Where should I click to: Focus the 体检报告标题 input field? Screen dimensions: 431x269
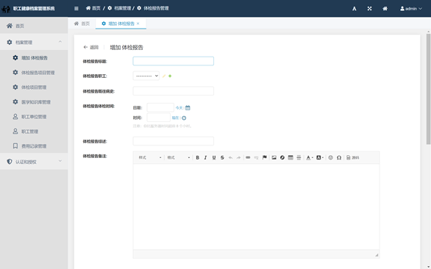pos(173,61)
